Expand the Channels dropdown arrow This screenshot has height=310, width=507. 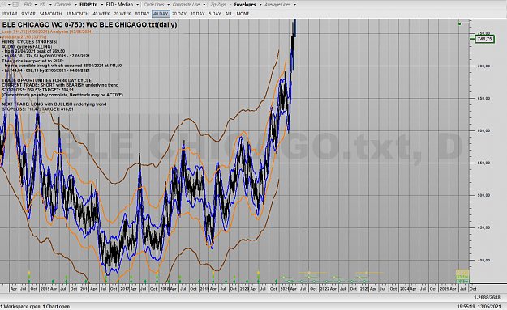75,5
